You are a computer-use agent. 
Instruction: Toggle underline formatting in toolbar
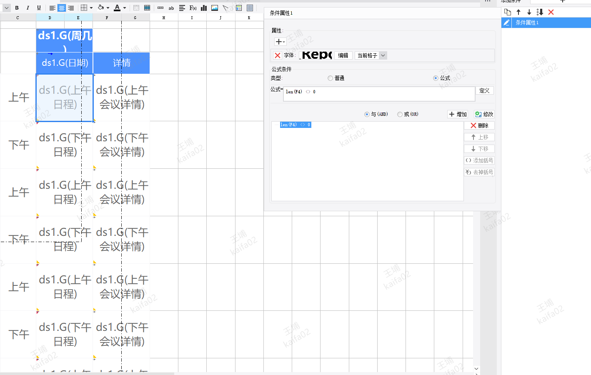[x=39, y=7]
